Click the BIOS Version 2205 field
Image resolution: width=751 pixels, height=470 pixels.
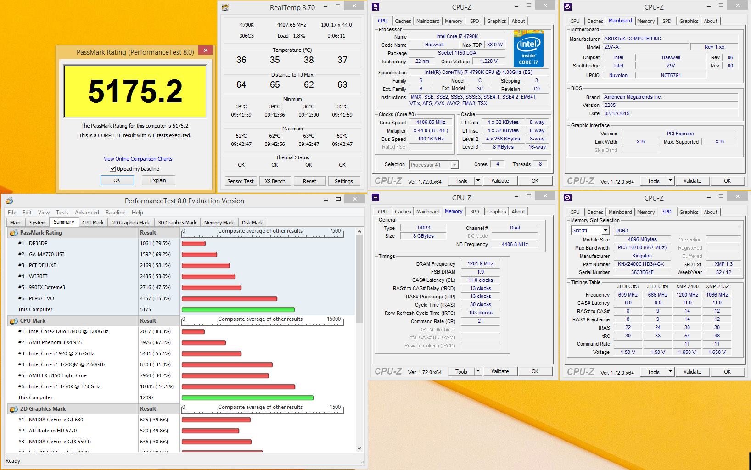pos(670,105)
